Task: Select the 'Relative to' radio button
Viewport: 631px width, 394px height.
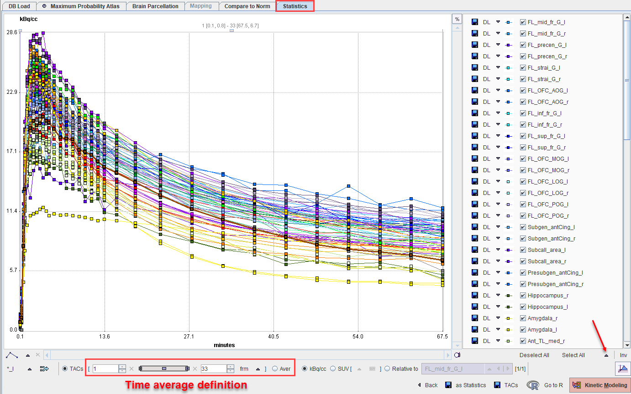Action: point(387,368)
